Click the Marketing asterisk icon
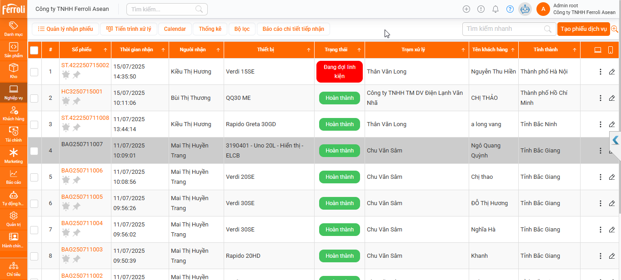Image resolution: width=621 pixels, height=280 pixels. 14,153
